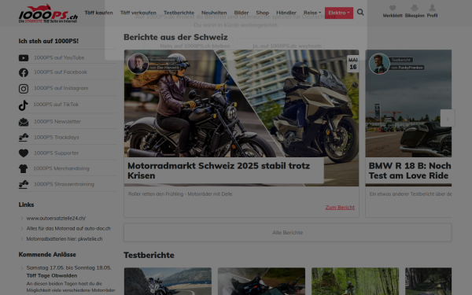
Task: Open '1000PS Newsletter' link
Action: (x=57, y=121)
